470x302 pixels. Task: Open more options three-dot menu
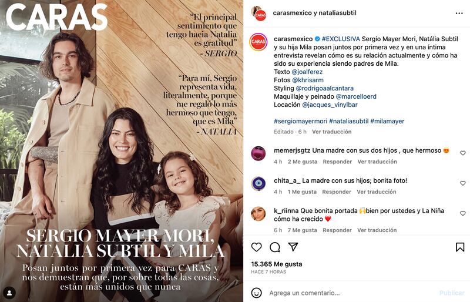click(459, 13)
